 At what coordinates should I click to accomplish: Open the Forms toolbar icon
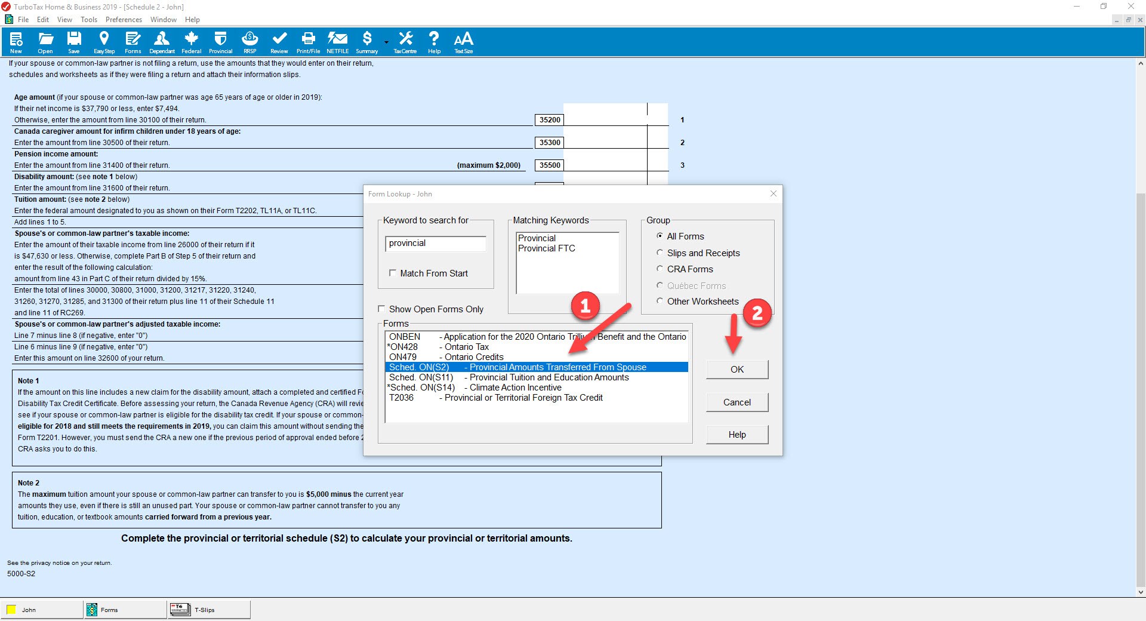pyautogui.click(x=133, y=42)
